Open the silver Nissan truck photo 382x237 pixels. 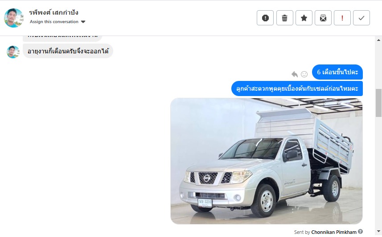click(267, 161)
